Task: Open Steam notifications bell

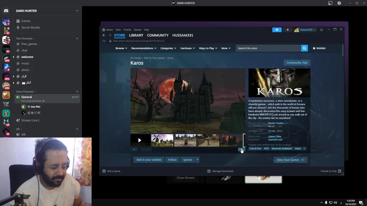Action: point(288,30)
